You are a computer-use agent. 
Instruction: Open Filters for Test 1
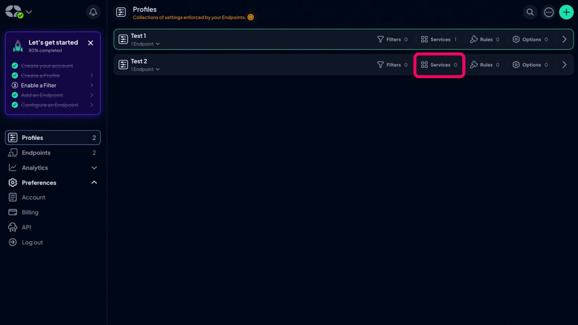[392, 40]
